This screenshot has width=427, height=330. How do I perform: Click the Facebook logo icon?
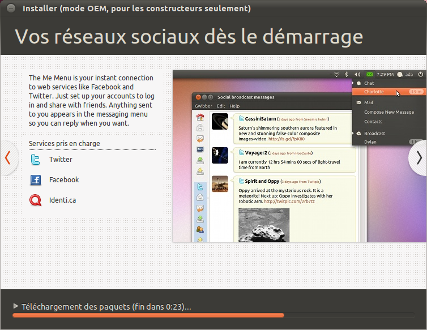[x=36, y=180]
